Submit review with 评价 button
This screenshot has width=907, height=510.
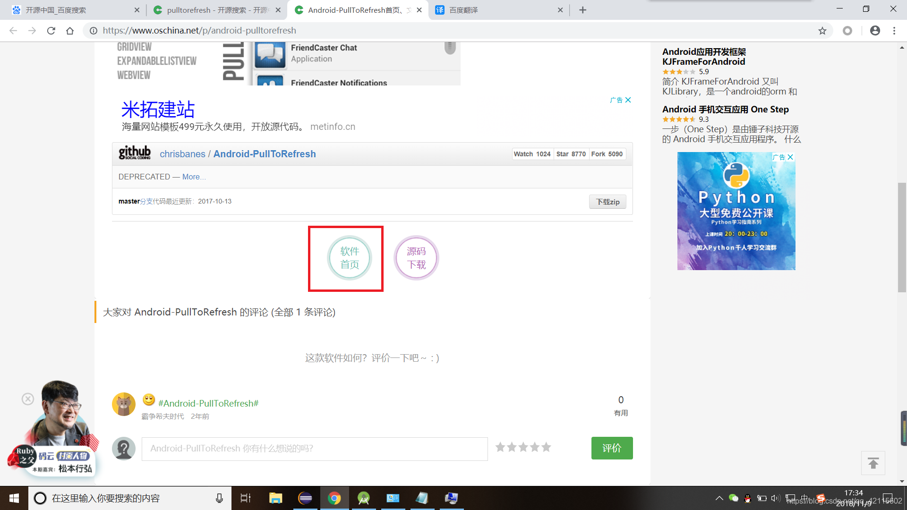coord(612,448)
